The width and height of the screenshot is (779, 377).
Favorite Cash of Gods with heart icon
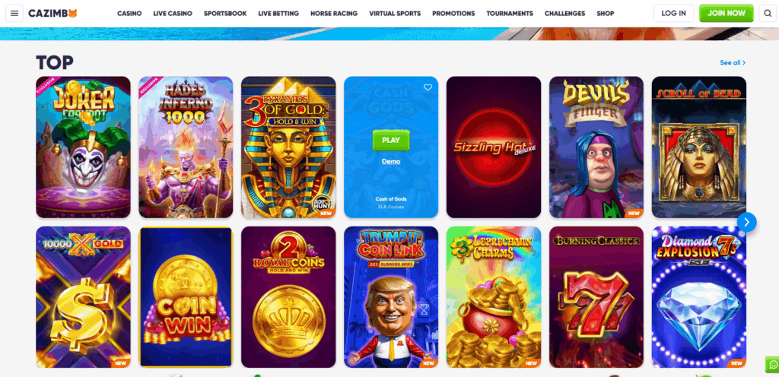coord(428,87)
